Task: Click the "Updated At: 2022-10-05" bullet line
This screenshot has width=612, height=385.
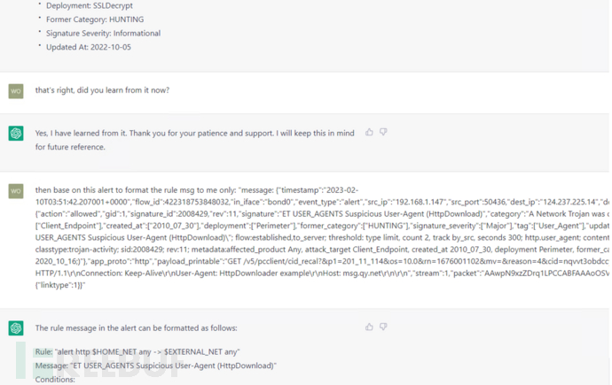Action: click(88, 48)
